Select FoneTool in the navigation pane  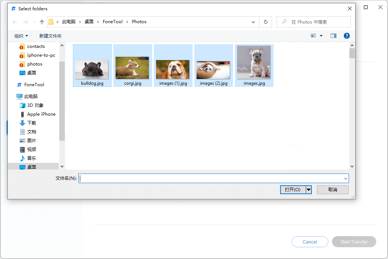pyautogui.click(x=34, y=85)
